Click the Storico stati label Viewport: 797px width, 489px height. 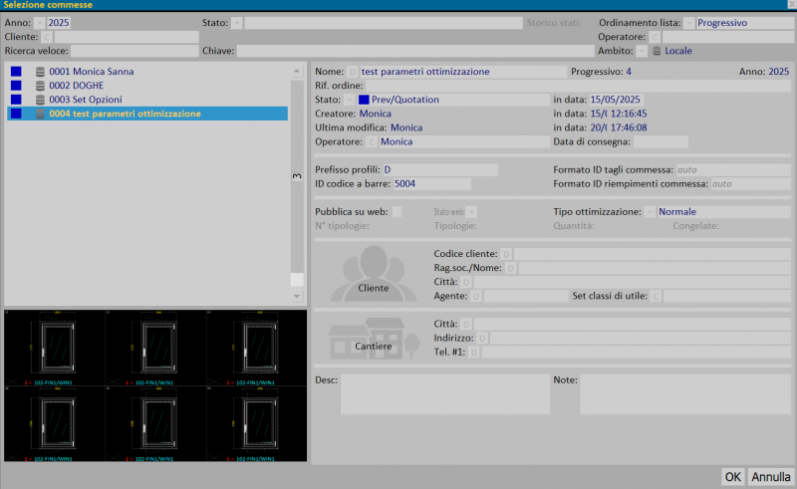coord(554,23)
